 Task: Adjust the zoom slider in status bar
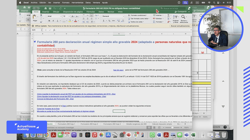(x=172, y=128)
